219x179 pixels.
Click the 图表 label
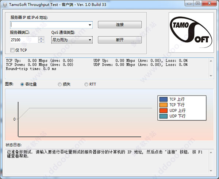[9, 84]
